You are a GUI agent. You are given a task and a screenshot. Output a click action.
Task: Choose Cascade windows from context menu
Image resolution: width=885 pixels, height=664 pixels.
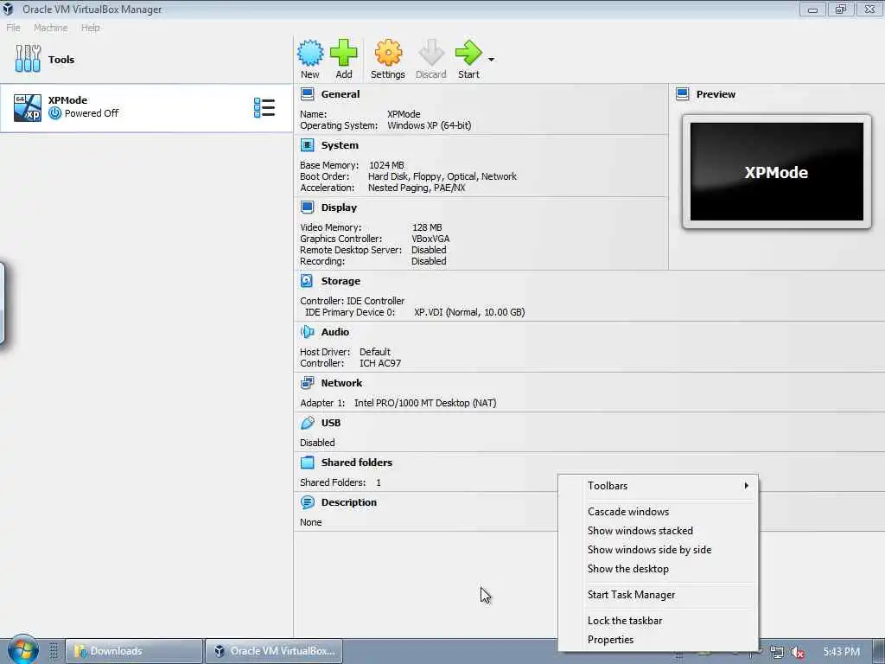click(658, 512)
